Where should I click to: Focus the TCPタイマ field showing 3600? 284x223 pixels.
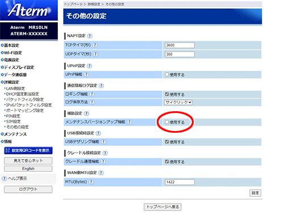point(179,45)
